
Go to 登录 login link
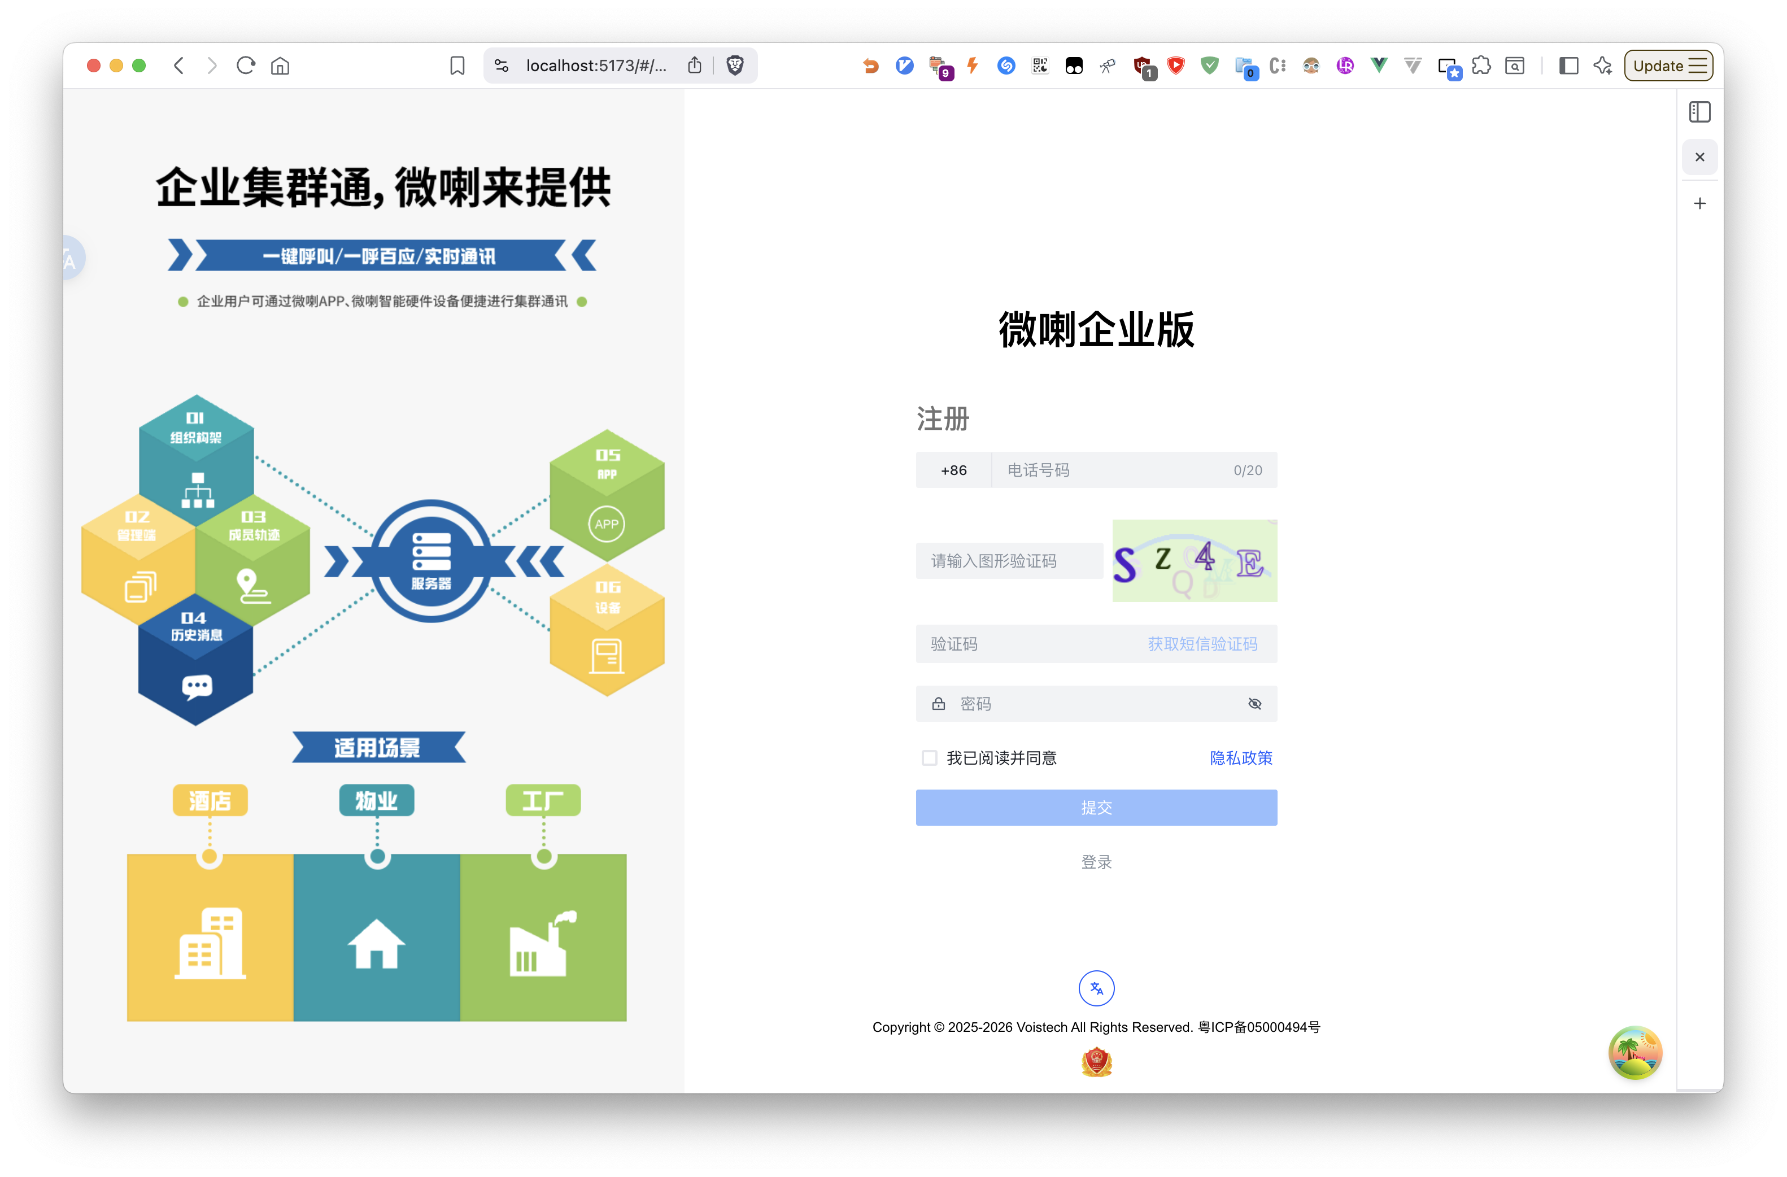pyautogui.click(x=1096, y=862)
